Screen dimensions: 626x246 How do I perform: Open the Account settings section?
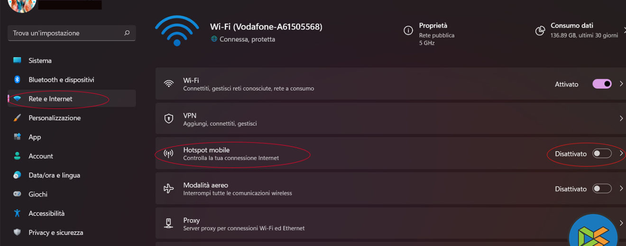41,156
